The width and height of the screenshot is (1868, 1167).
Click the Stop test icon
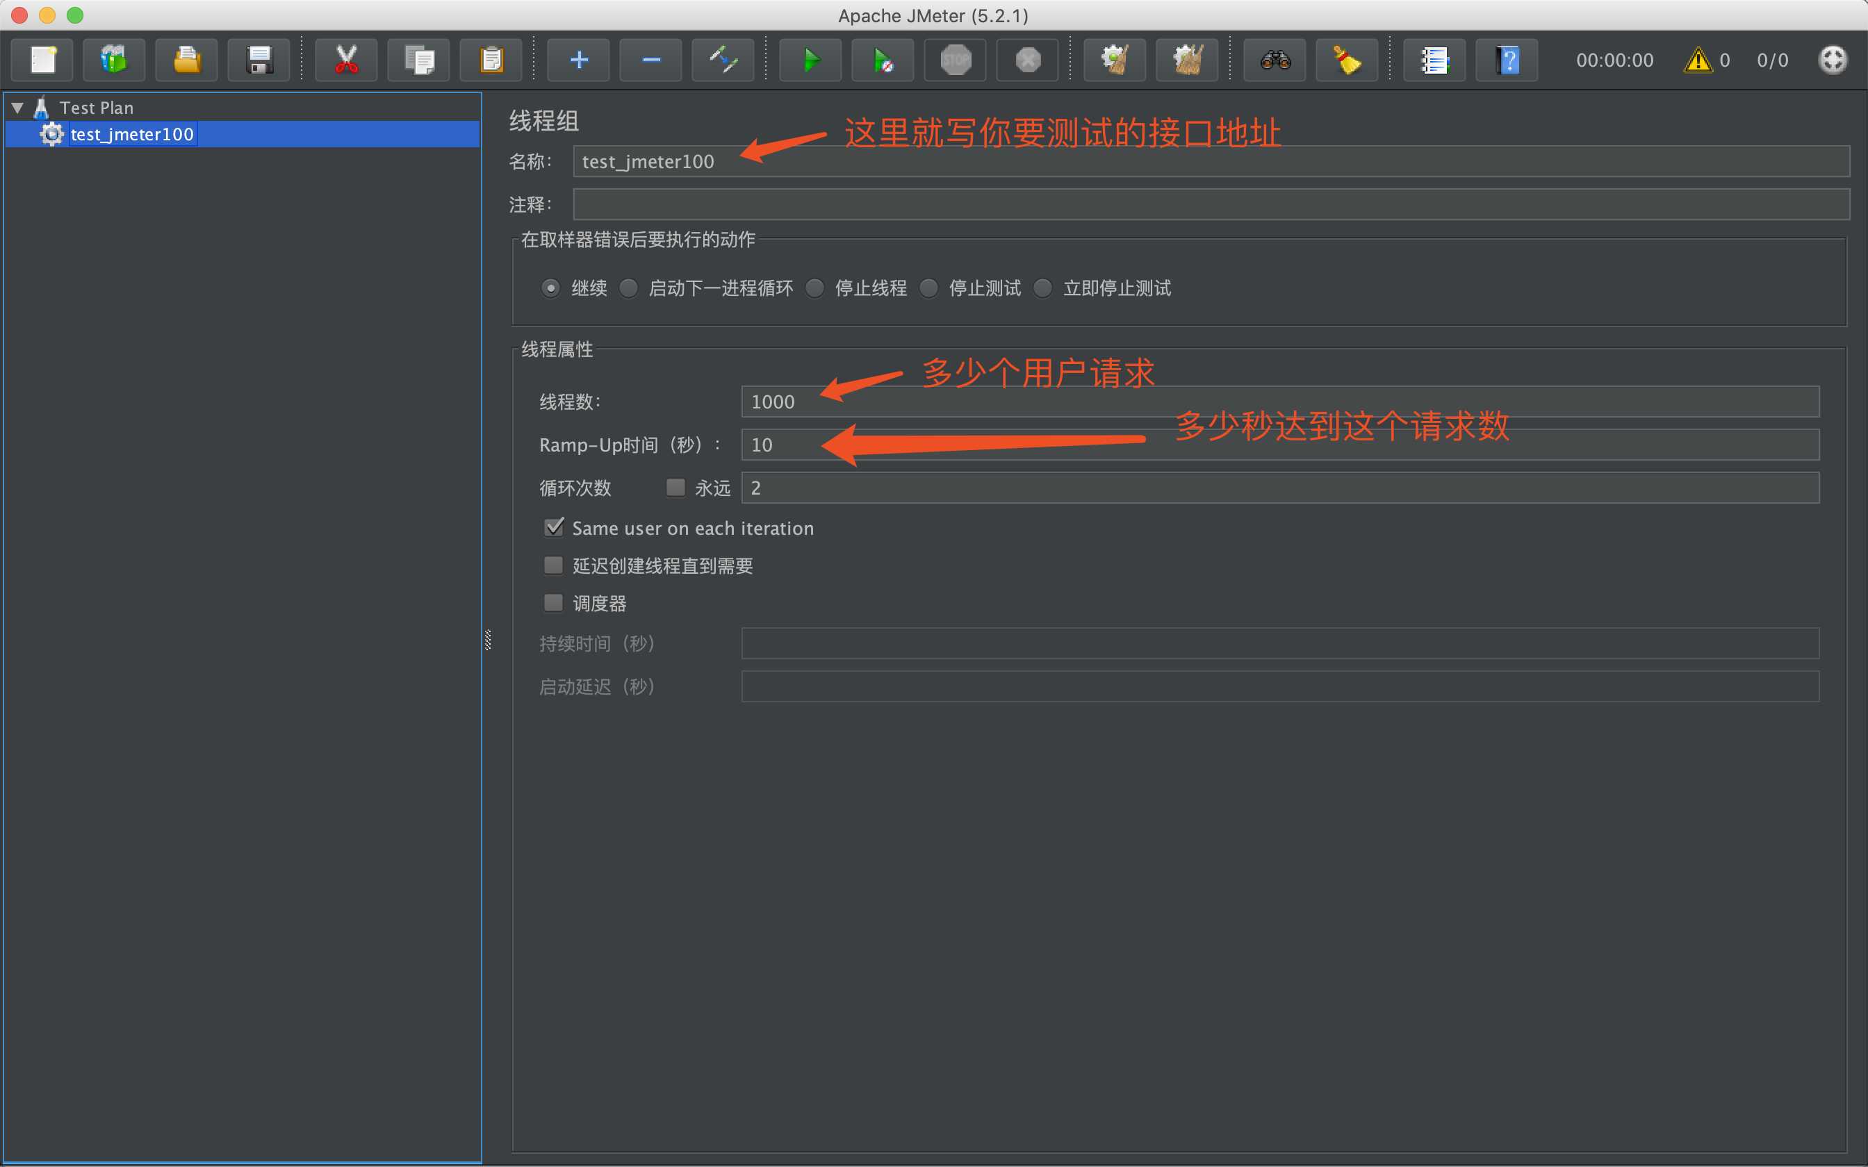(956, 60)
